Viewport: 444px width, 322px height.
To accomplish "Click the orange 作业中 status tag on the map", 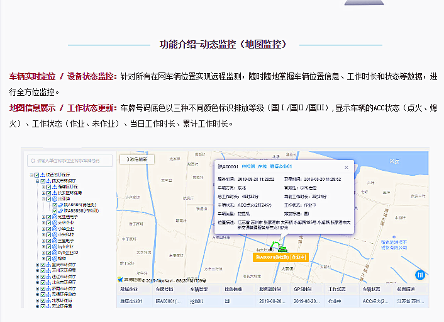I will [x=296, y=257].
